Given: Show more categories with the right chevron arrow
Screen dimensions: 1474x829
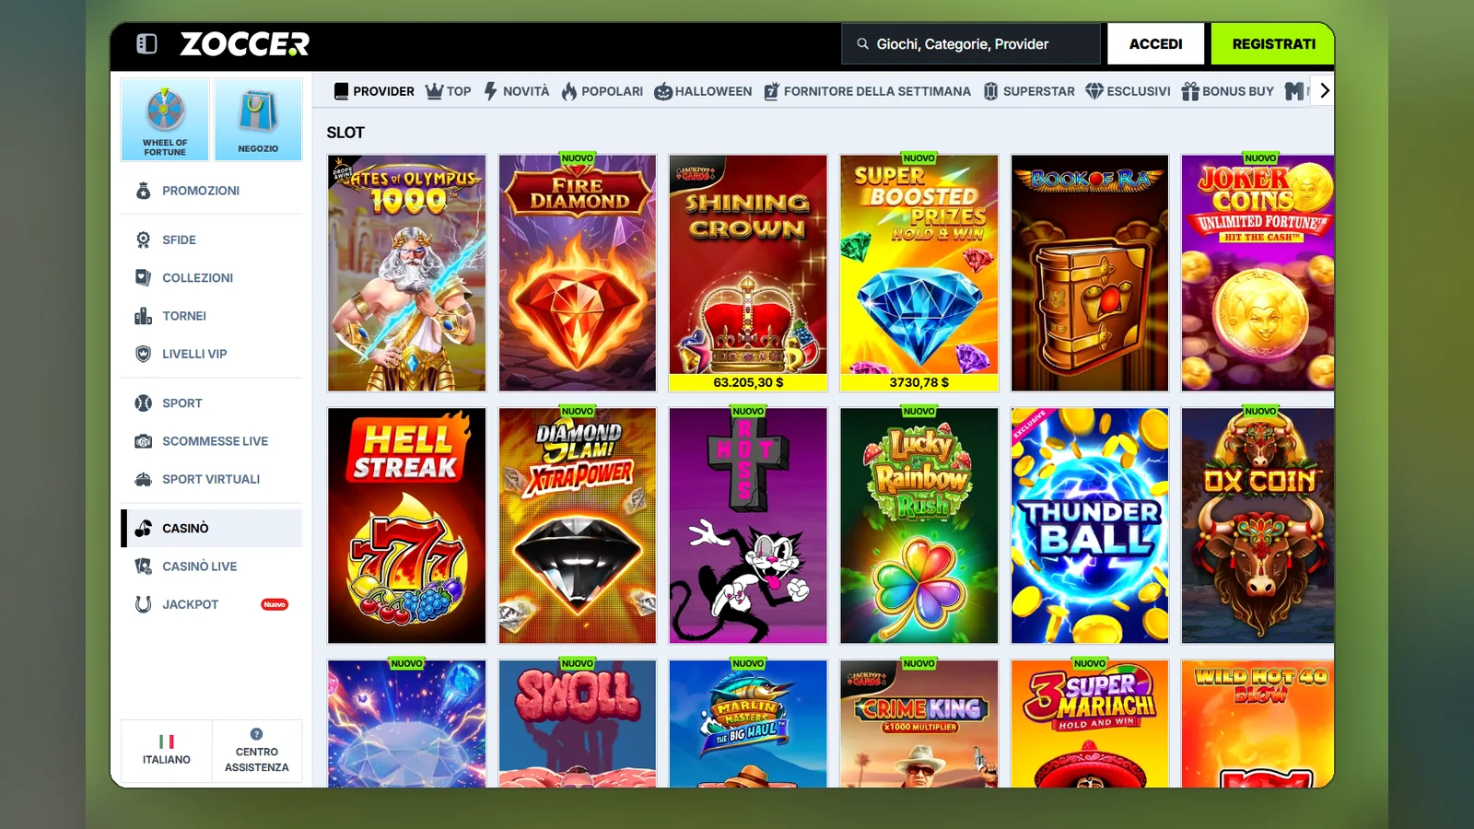Looking at the screenshot, I should click(x=1324, y=90).
